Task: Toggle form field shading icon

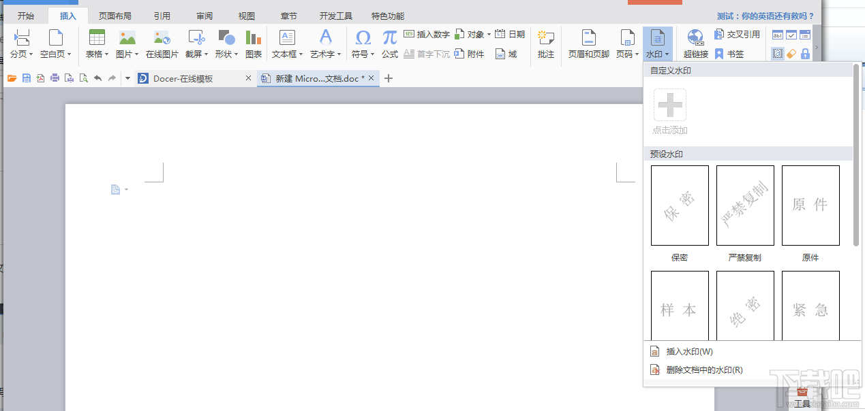Action: [778, 54]
